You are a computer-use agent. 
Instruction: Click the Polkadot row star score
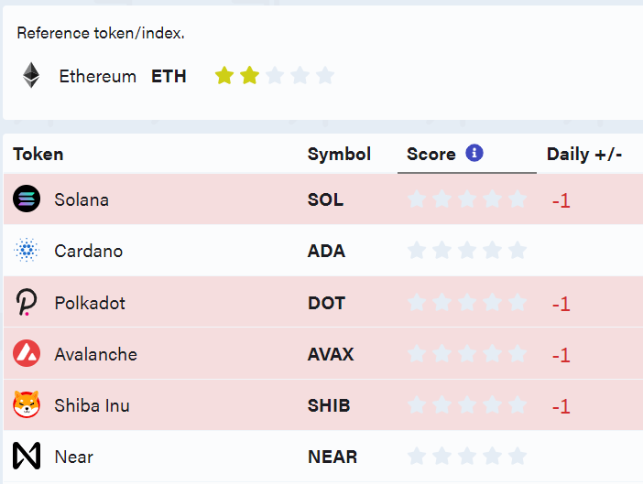467,303
